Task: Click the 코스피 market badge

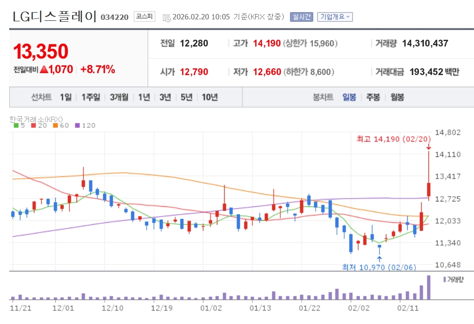Action: [144, 16]
